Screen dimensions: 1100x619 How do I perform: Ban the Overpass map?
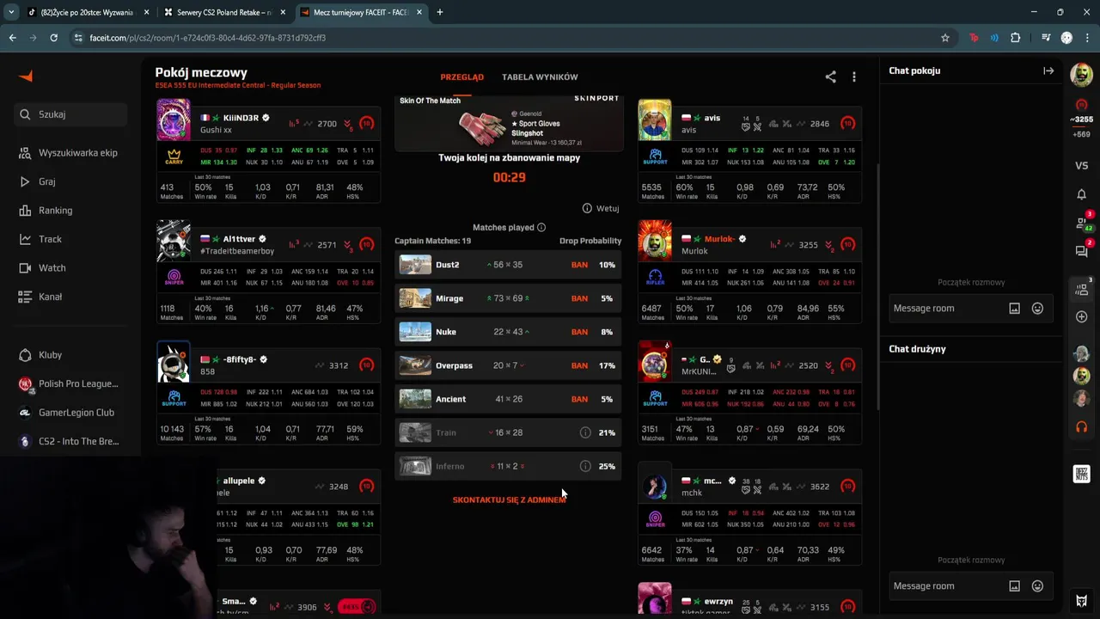[x=579, y=365]
